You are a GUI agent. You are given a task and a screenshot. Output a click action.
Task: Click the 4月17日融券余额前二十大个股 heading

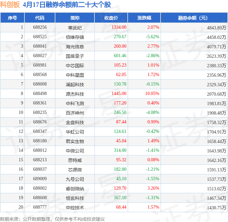(x=67, y=5)
